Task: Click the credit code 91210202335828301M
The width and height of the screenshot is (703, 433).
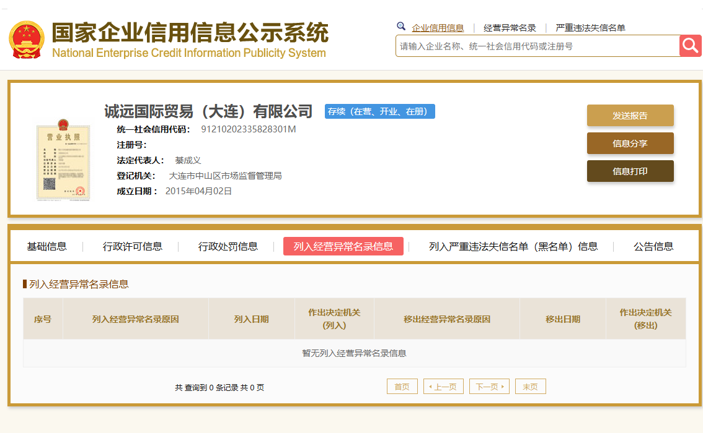Action: tap(249, 129)
